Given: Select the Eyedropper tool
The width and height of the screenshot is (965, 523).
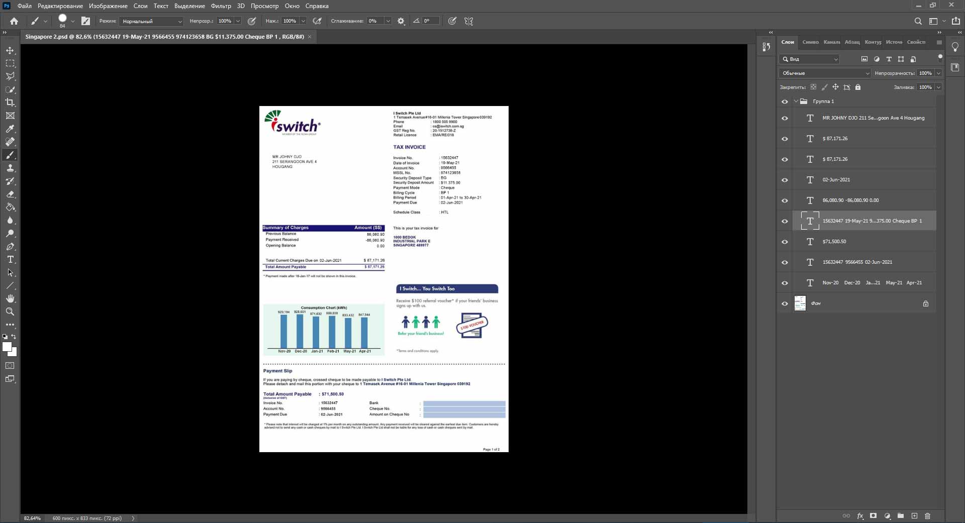Looking at the screenshot, I should (x=10, y=129).
